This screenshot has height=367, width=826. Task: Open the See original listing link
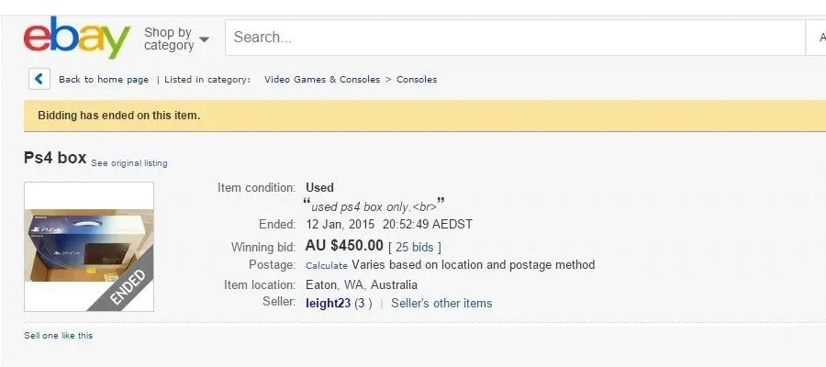tap(129, 163)
